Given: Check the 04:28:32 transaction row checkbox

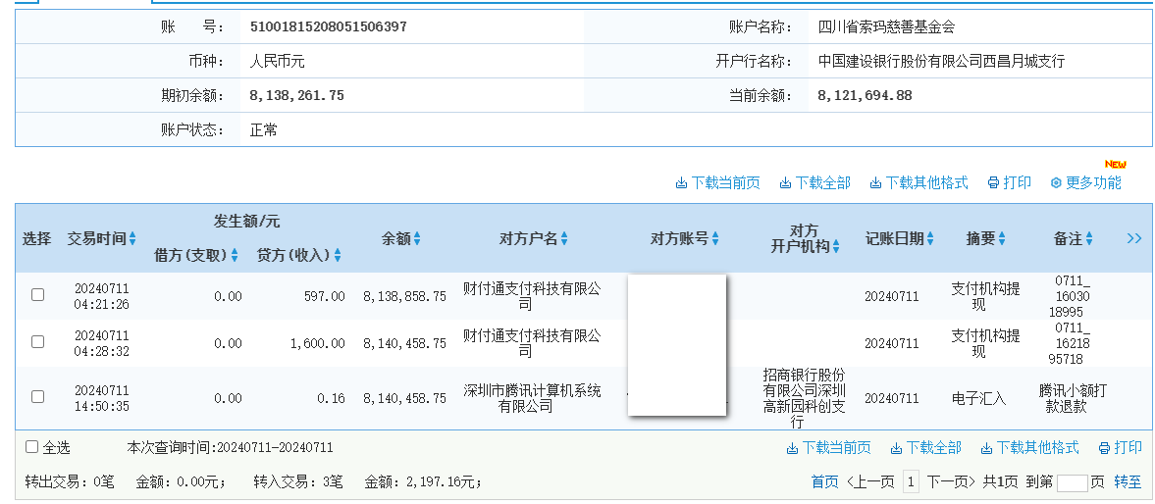Looking at the screenshot, I should coord(37,341).
